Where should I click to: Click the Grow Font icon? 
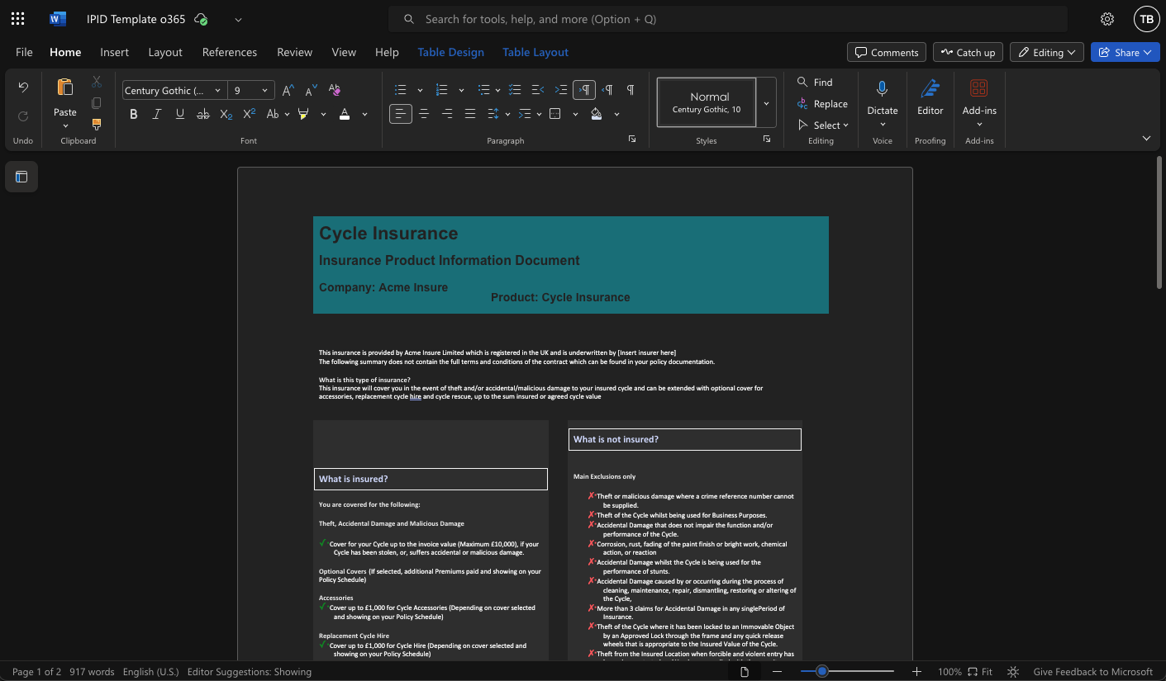click(x=288, y=90)
